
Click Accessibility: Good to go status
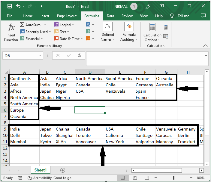(50, 178)
